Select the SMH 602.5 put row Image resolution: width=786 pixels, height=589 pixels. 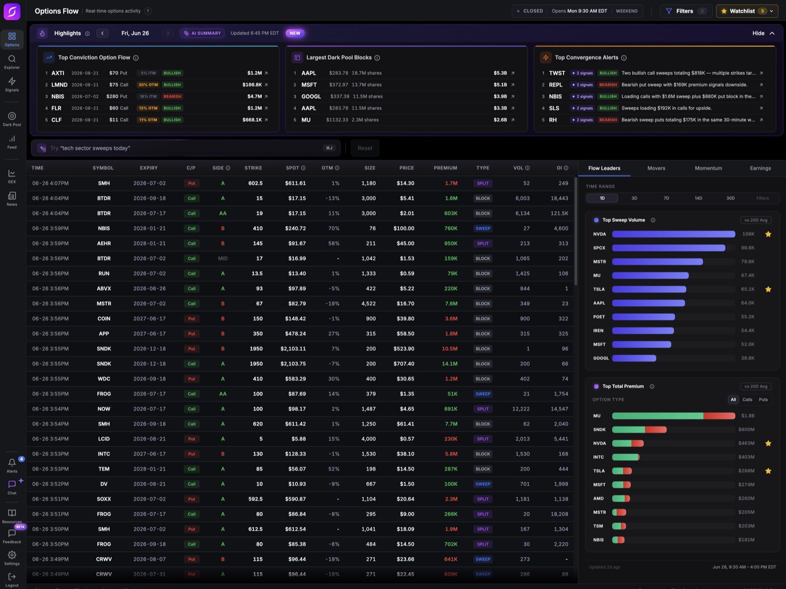pos(300,183)
